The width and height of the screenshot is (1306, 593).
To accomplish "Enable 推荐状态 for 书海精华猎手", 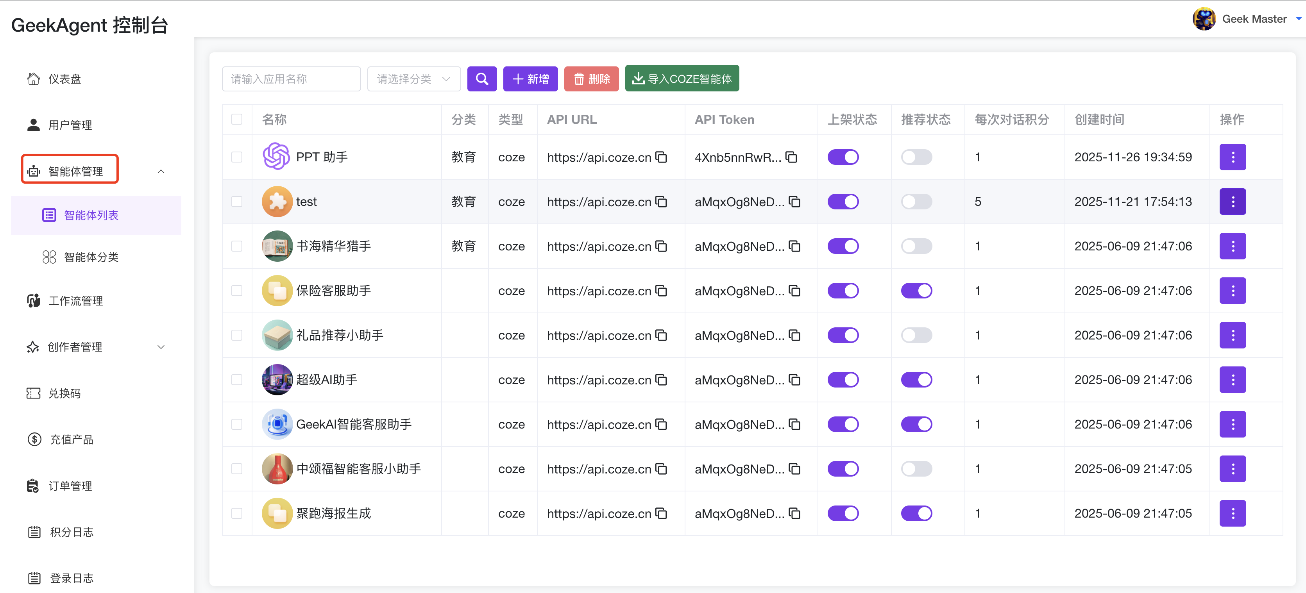I will (x=917, y=246).
